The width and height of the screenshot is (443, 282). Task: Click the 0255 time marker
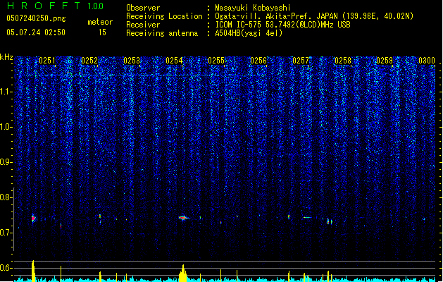point(216,61)
